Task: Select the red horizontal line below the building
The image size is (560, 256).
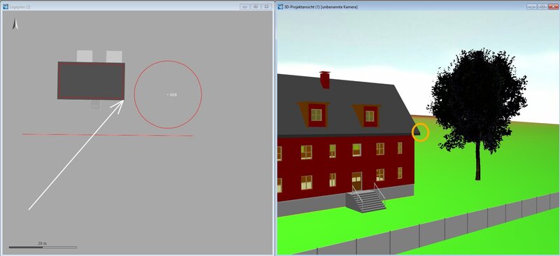Action: pyautogui.click(x=108, y=135)
